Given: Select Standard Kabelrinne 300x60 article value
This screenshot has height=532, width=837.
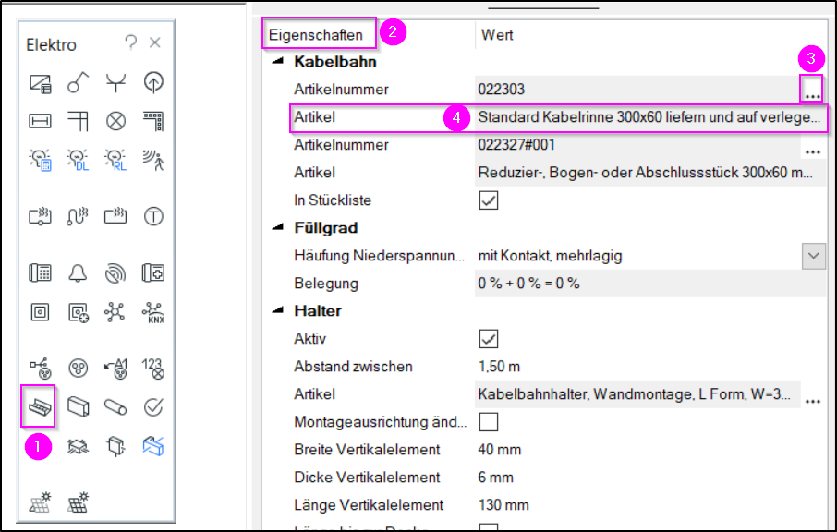Looking at the screenshot, I should coord(649,117).
